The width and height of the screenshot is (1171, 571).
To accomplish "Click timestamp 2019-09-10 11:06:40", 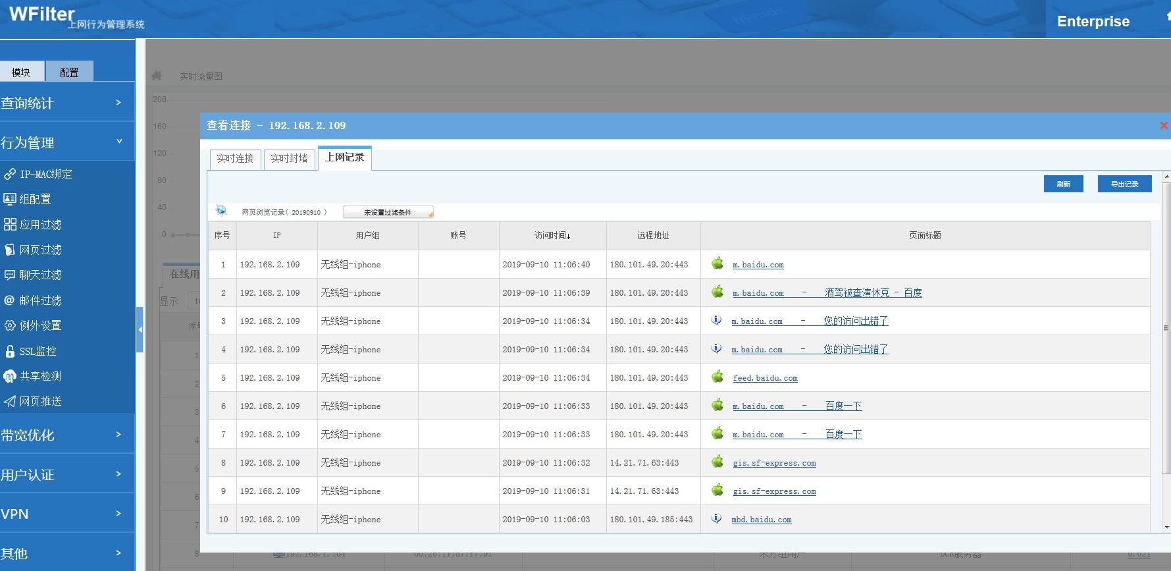I will 546,265.
